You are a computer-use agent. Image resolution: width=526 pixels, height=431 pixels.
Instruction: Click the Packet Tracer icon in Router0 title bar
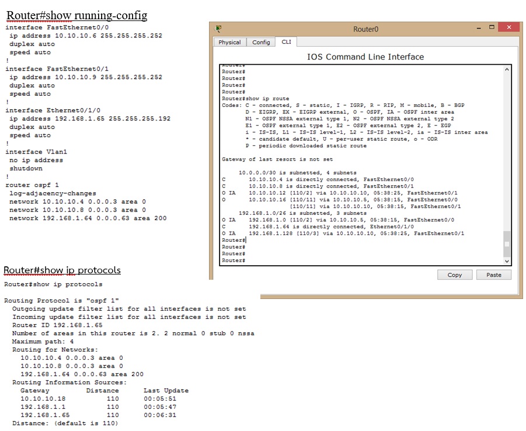click(x=218, y=29)
